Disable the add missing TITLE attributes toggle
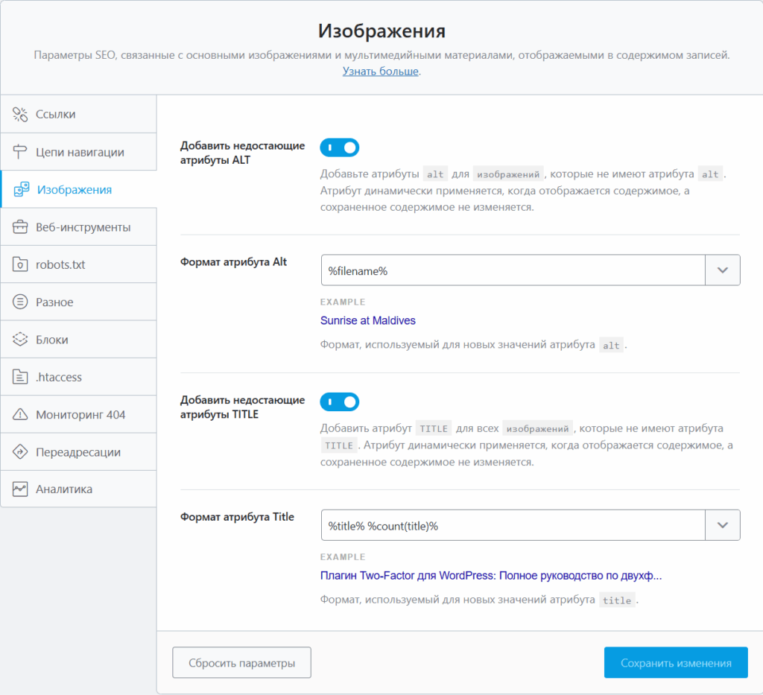The image size is (763, 695). [x=340, y=402]
